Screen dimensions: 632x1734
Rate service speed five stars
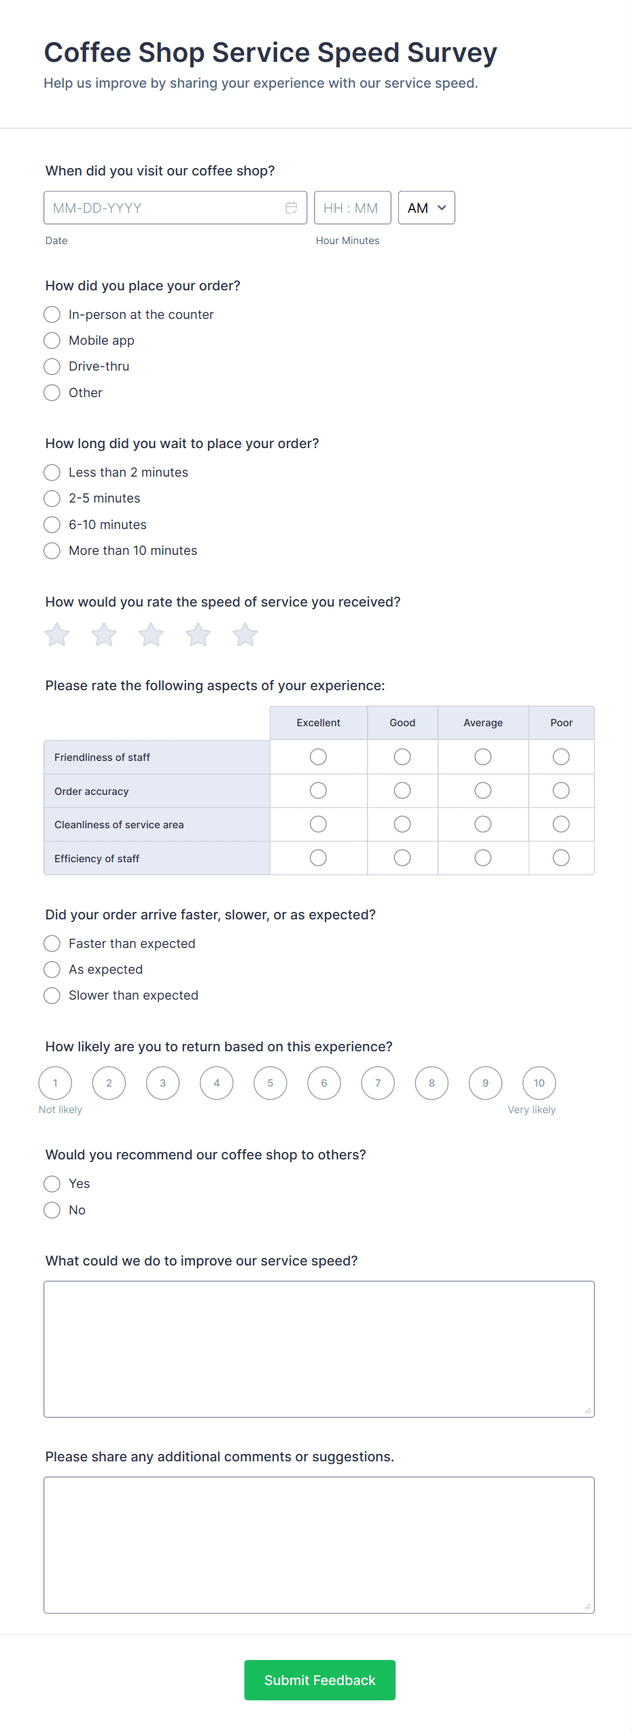click(x=245, y=635)
